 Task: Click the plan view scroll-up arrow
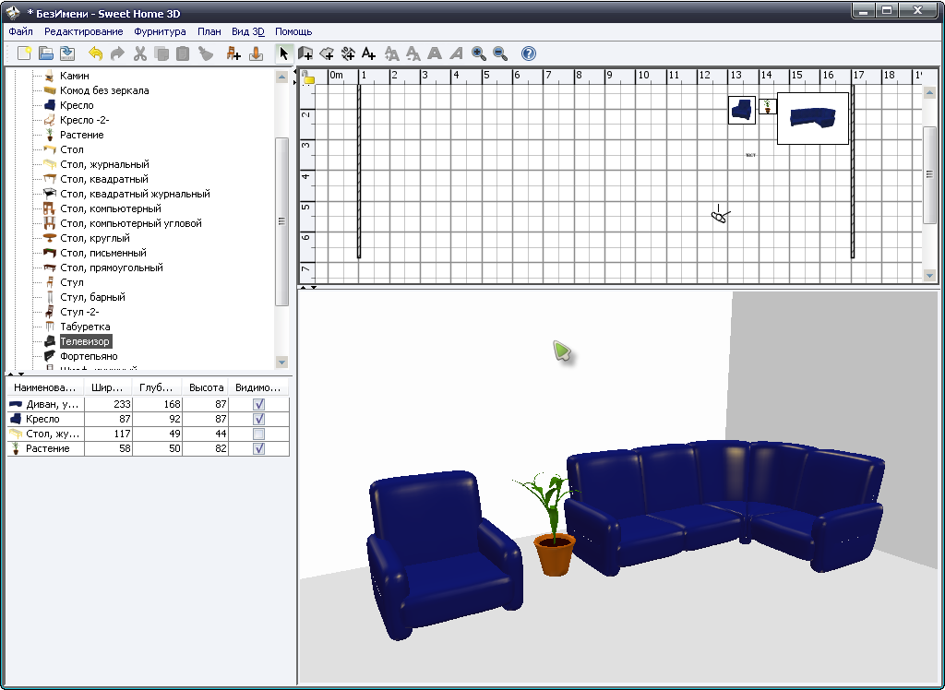click(x=929, y=76)
